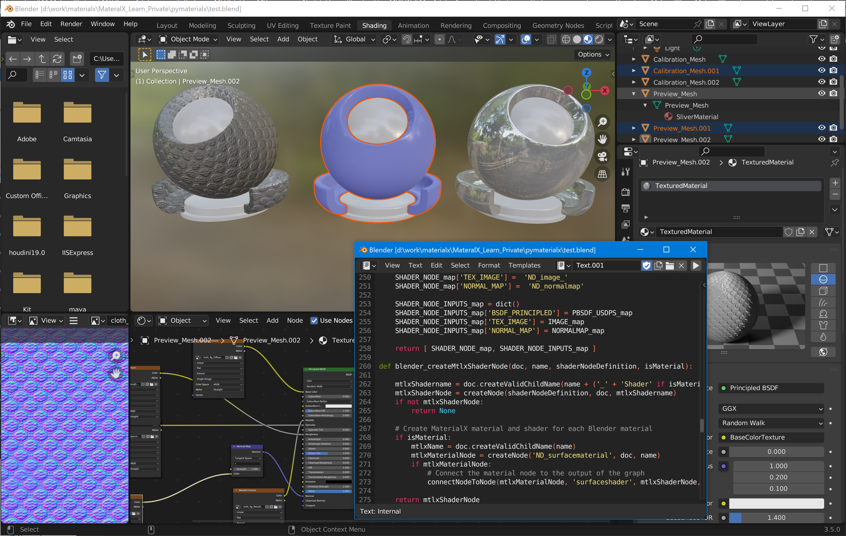Screen dimensions: 846x536
Task: Select solid viewport shading
Action: click(x=577, y=39)
